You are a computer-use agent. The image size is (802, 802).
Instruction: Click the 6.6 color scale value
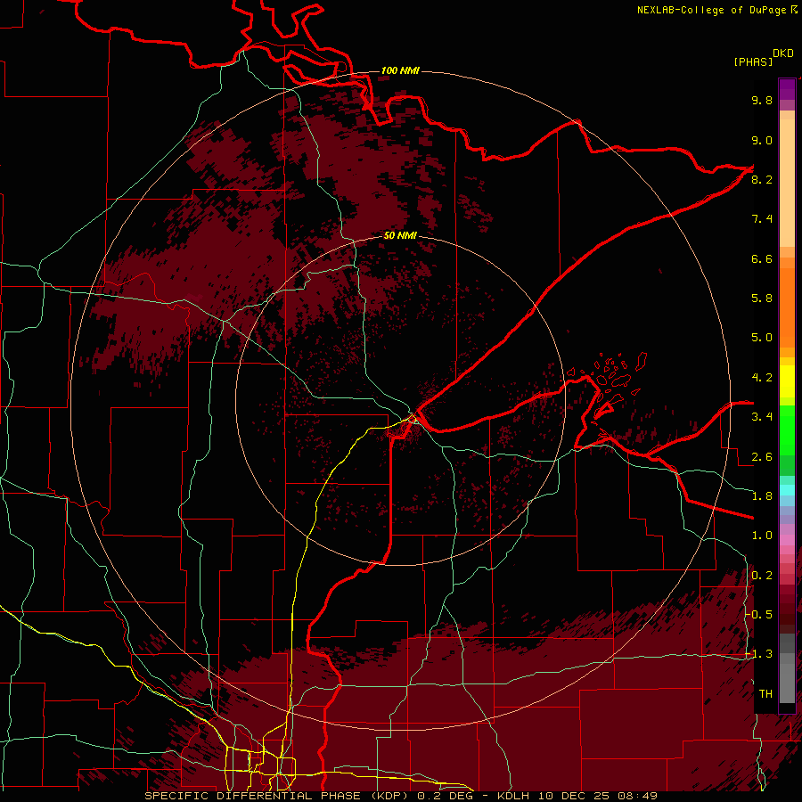762,258
